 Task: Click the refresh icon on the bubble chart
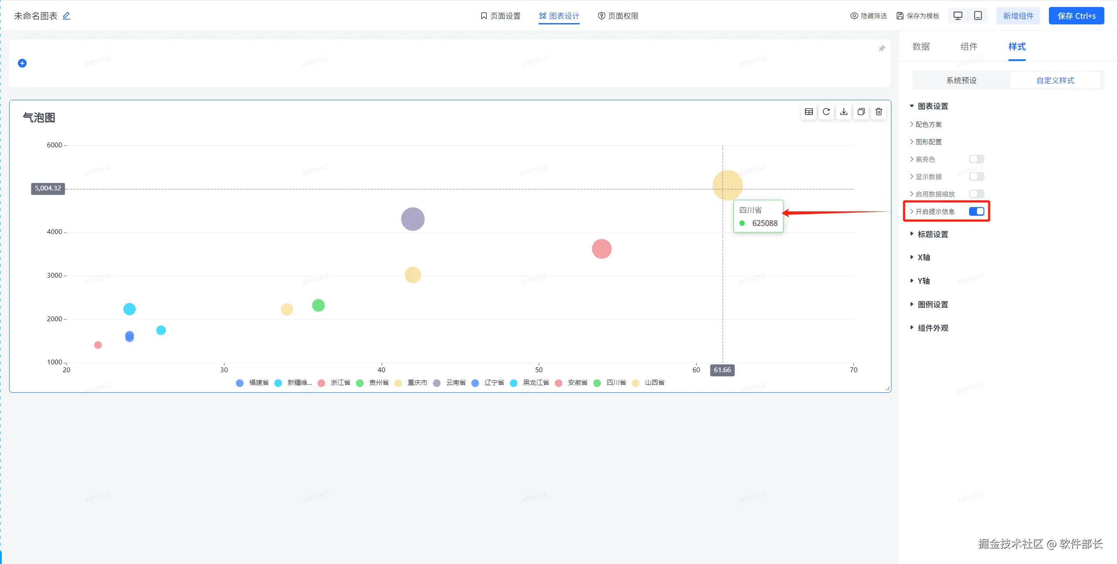pyautogui.click(x=826, y=112)
